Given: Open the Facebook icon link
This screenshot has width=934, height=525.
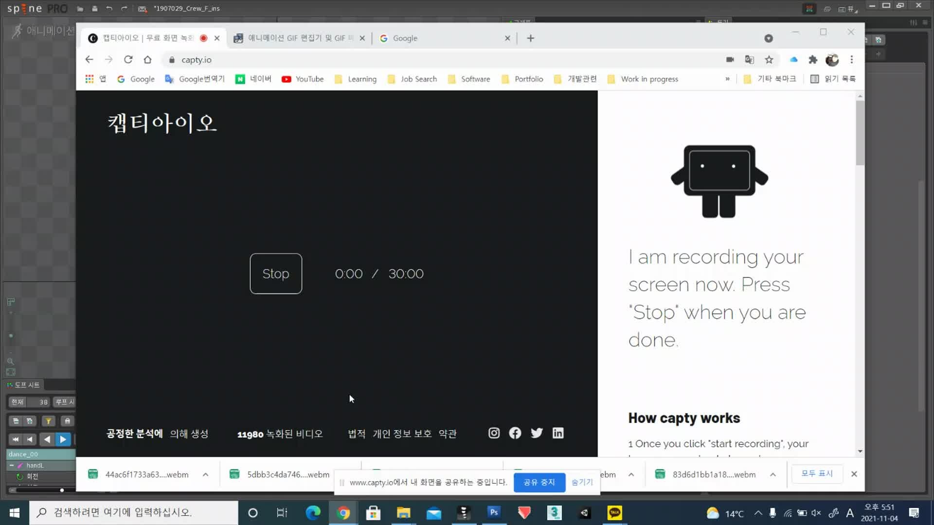Looking at the screenshot, I should click(x=515, y=433).
